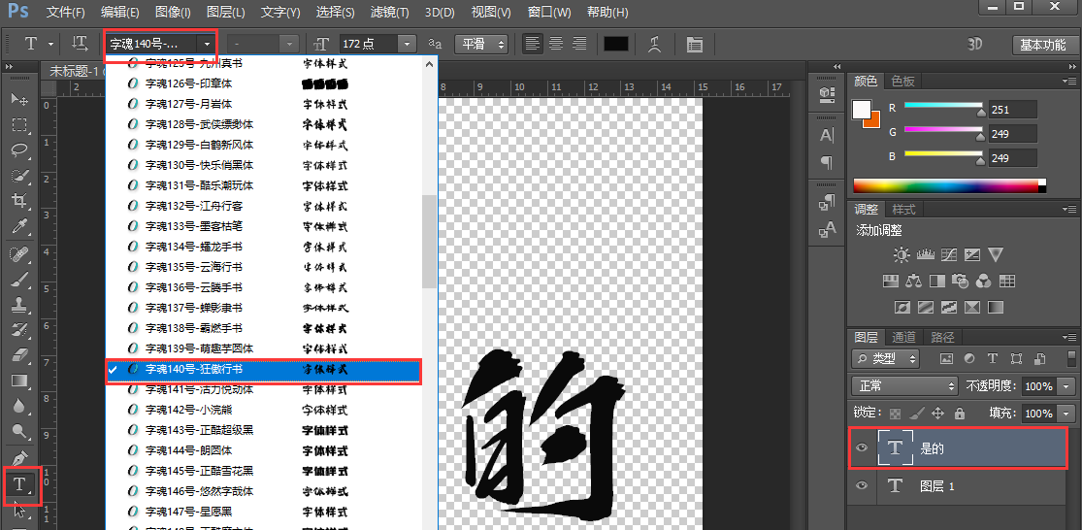Screen dimensions: 1082x530
Task: Select the Move tool
Action: click(19, 99)
